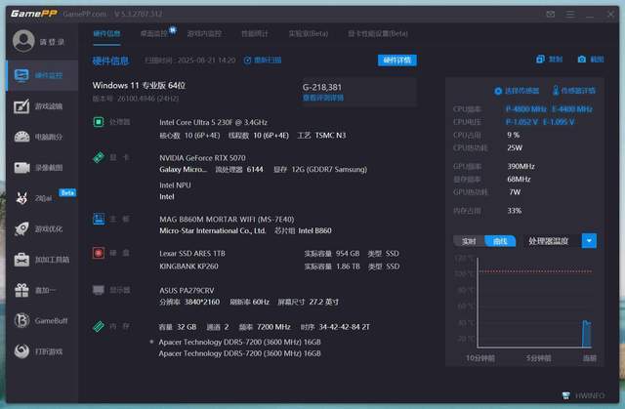Viewport: 625px width, 409px height.
Task: Click the gray monitor display icon
Action: [99, 290]
